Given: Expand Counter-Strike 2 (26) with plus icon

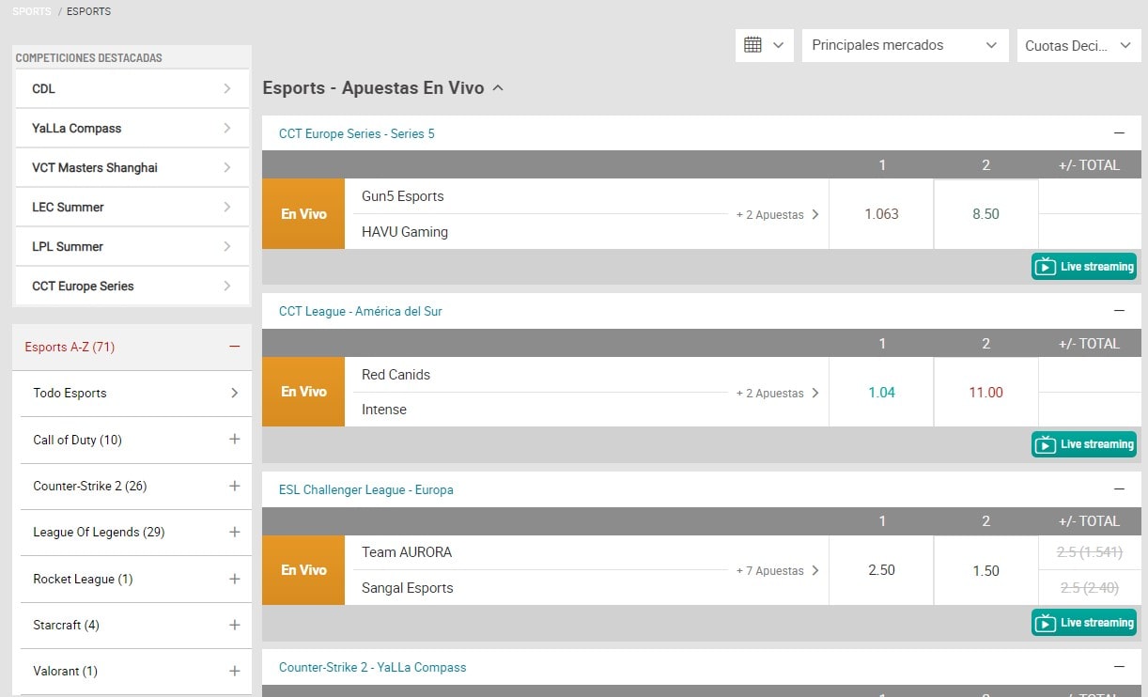Looking at the screenshot, I should pyautogui.click(x=235, y=486).
